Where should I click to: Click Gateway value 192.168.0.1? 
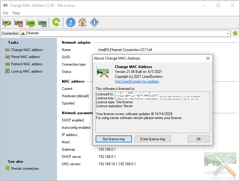(x=107, y=149)
